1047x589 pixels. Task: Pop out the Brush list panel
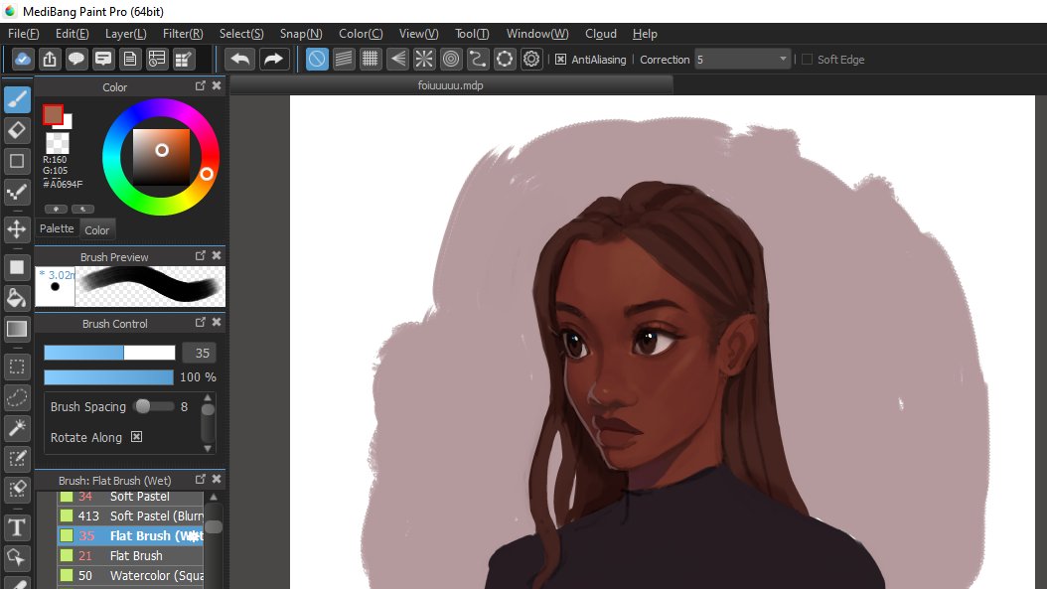point(201,479)
